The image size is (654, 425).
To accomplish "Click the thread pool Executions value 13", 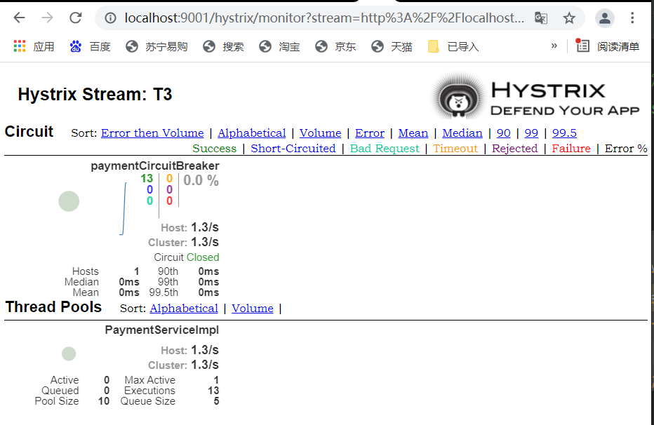I will 213,391.
